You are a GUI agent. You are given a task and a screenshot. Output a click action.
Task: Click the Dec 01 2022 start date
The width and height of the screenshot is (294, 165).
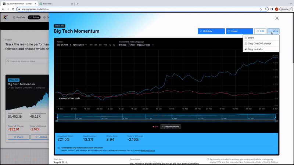pyautogui.click(x=62, y=45)
